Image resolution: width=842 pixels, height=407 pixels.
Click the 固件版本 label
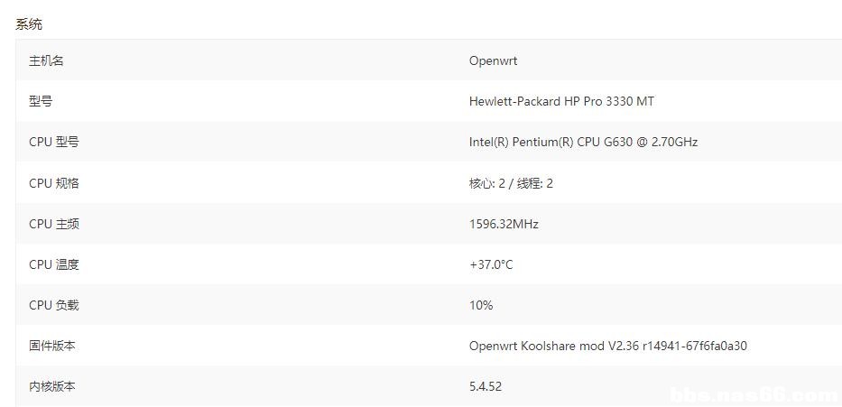coord(52,346)
